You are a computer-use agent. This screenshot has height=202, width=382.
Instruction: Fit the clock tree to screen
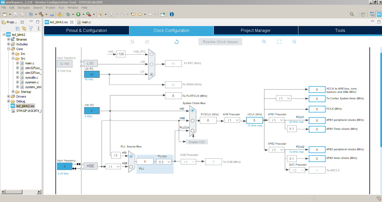point(279,41)
